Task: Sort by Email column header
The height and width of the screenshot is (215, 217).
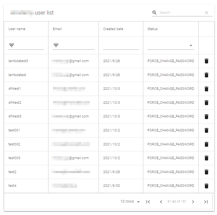Action: 57,29
